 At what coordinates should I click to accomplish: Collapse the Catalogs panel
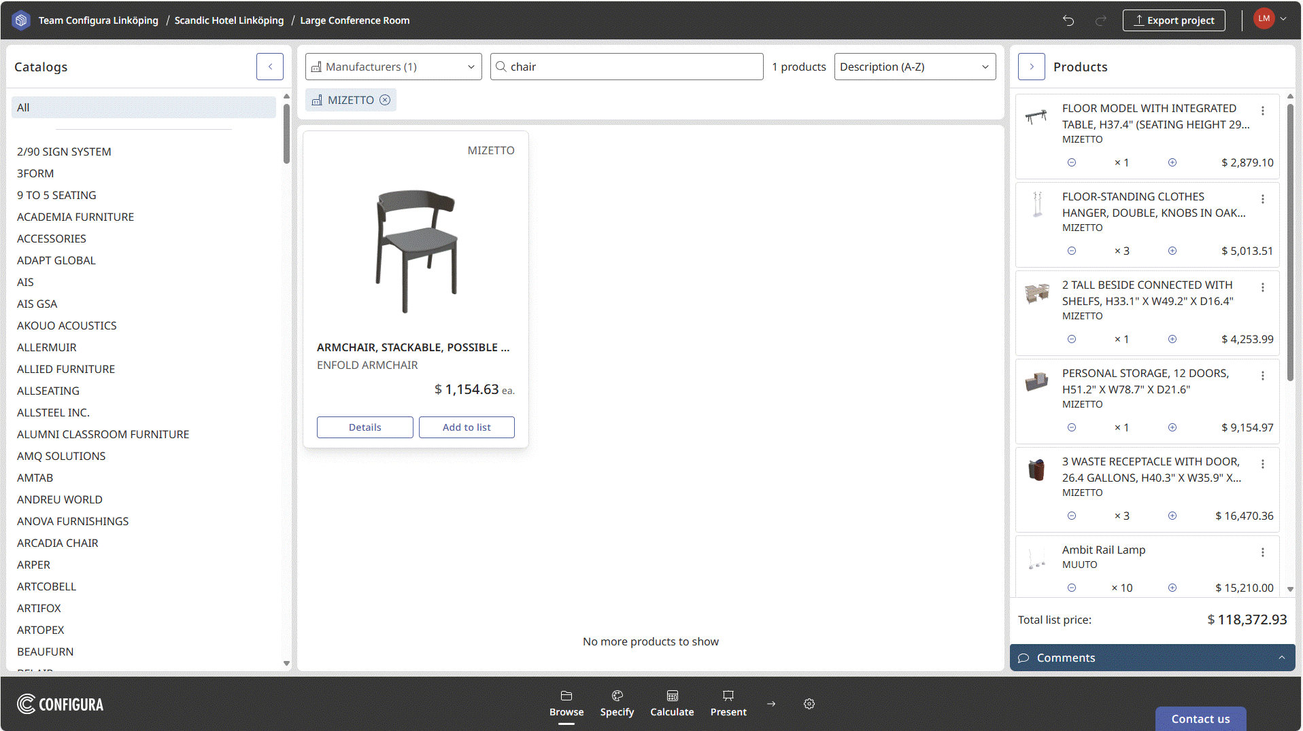270,67
